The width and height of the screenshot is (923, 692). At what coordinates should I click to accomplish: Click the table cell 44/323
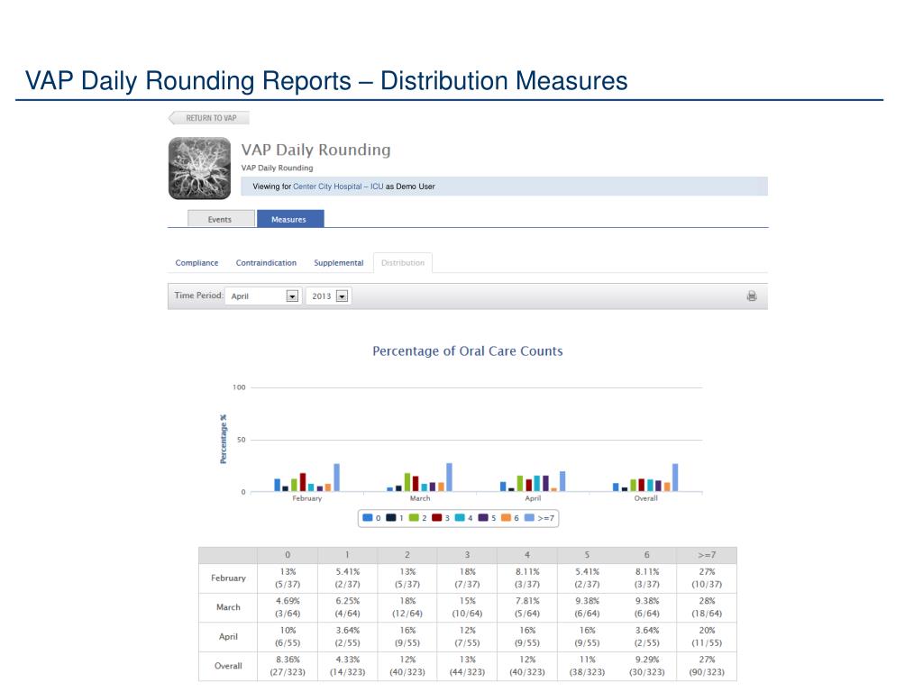coord(468,666)
